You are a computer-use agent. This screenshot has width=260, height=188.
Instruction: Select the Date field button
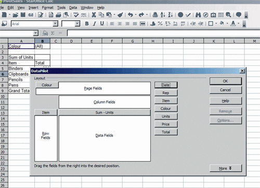tap(166, 85)
